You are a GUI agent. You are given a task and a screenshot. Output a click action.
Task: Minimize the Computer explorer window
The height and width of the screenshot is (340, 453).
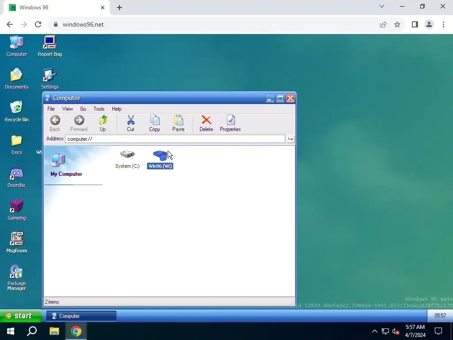coord(269,98)
